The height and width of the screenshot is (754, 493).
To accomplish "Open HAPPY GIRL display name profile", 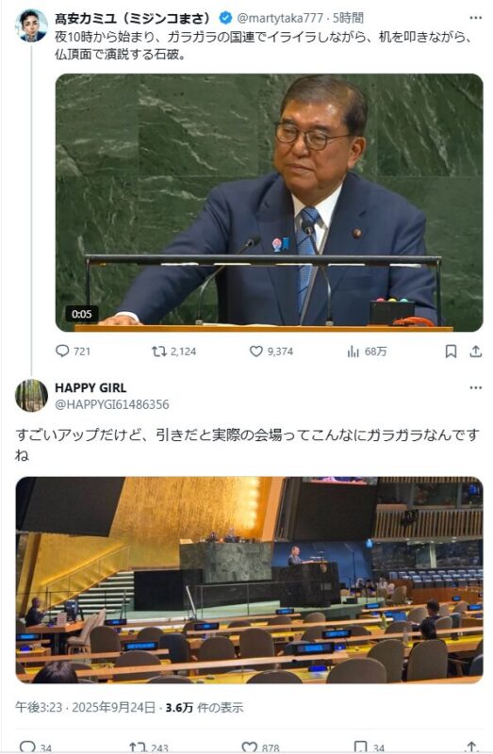I will point(90,387).
